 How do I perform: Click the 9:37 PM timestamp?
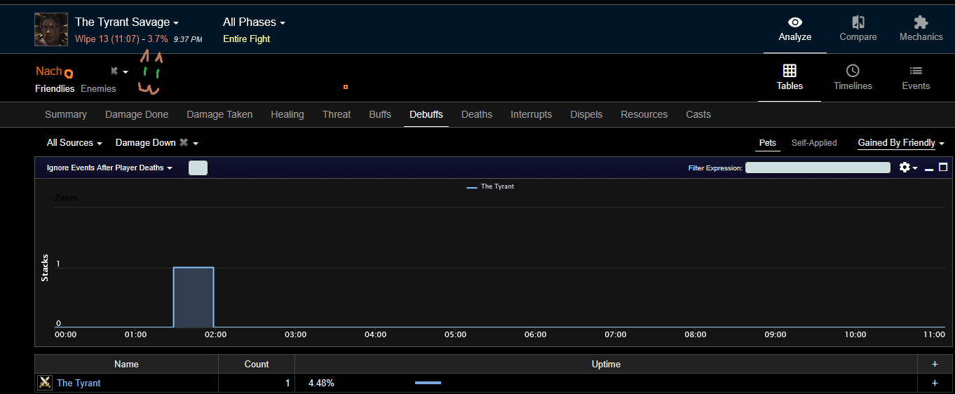(x=188, y=39)
